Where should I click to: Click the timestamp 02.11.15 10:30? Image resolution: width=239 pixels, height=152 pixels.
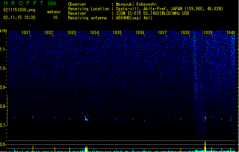pyautogui.click(x=19, y=17)
